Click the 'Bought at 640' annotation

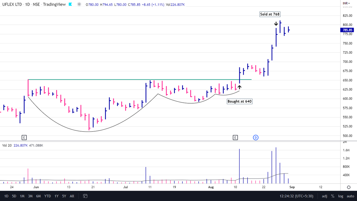[239, 101]
